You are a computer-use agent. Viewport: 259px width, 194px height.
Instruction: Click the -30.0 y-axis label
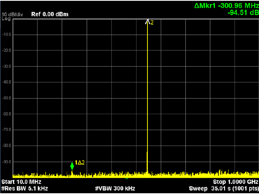click(x=7, y=66)
